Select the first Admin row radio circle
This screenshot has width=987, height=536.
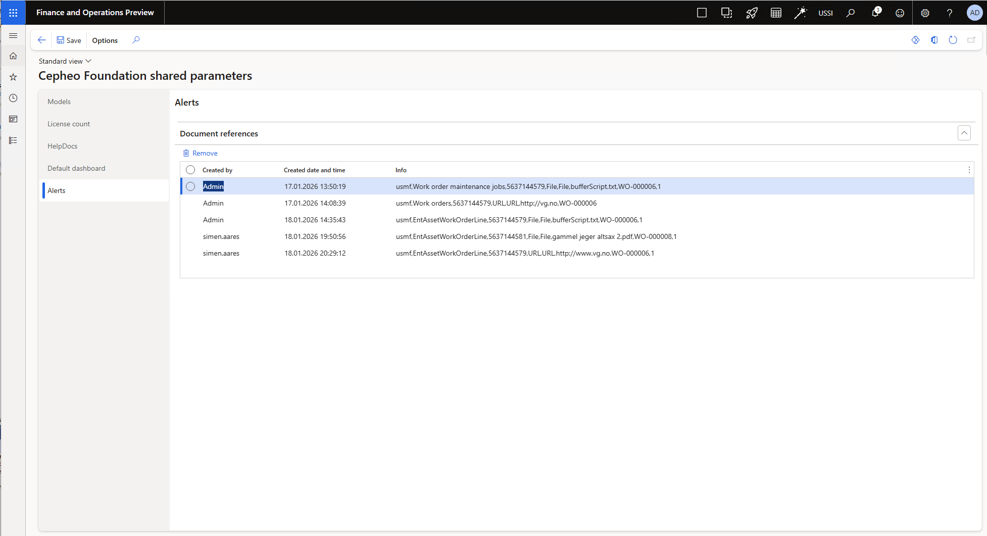[190, 186]
